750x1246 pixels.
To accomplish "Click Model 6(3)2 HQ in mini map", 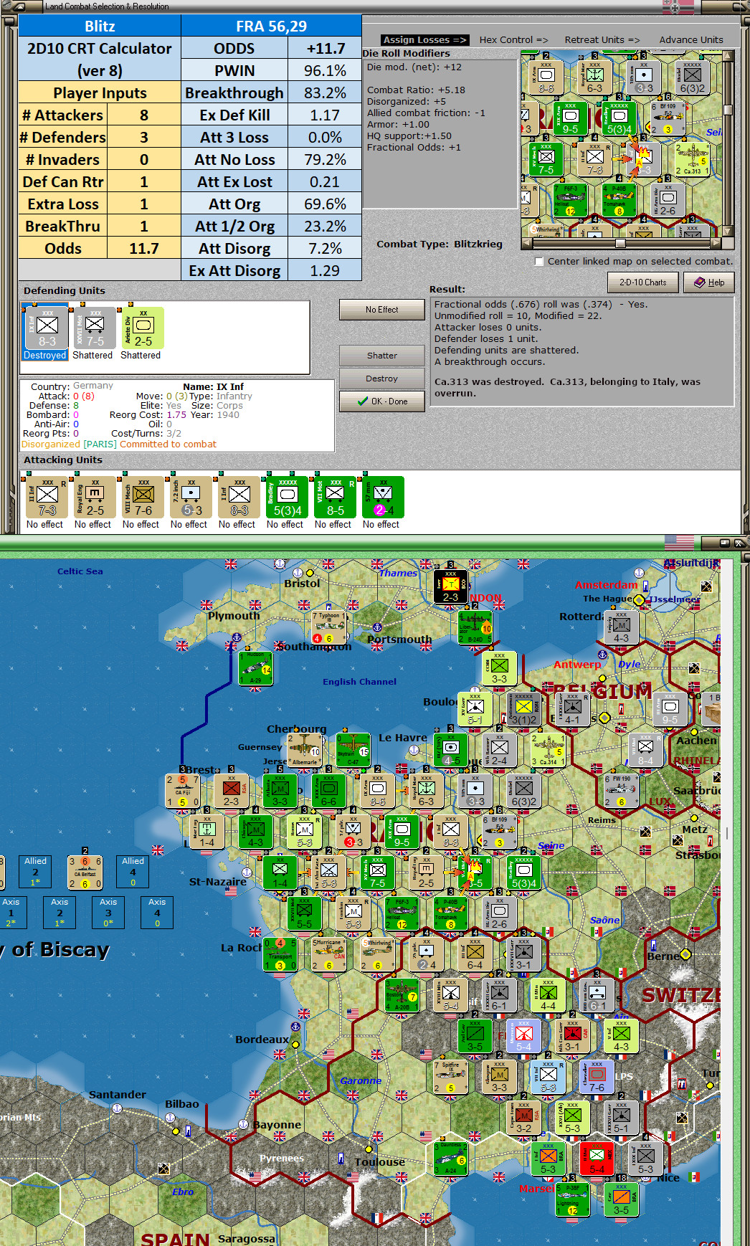I will coord(691,77).
